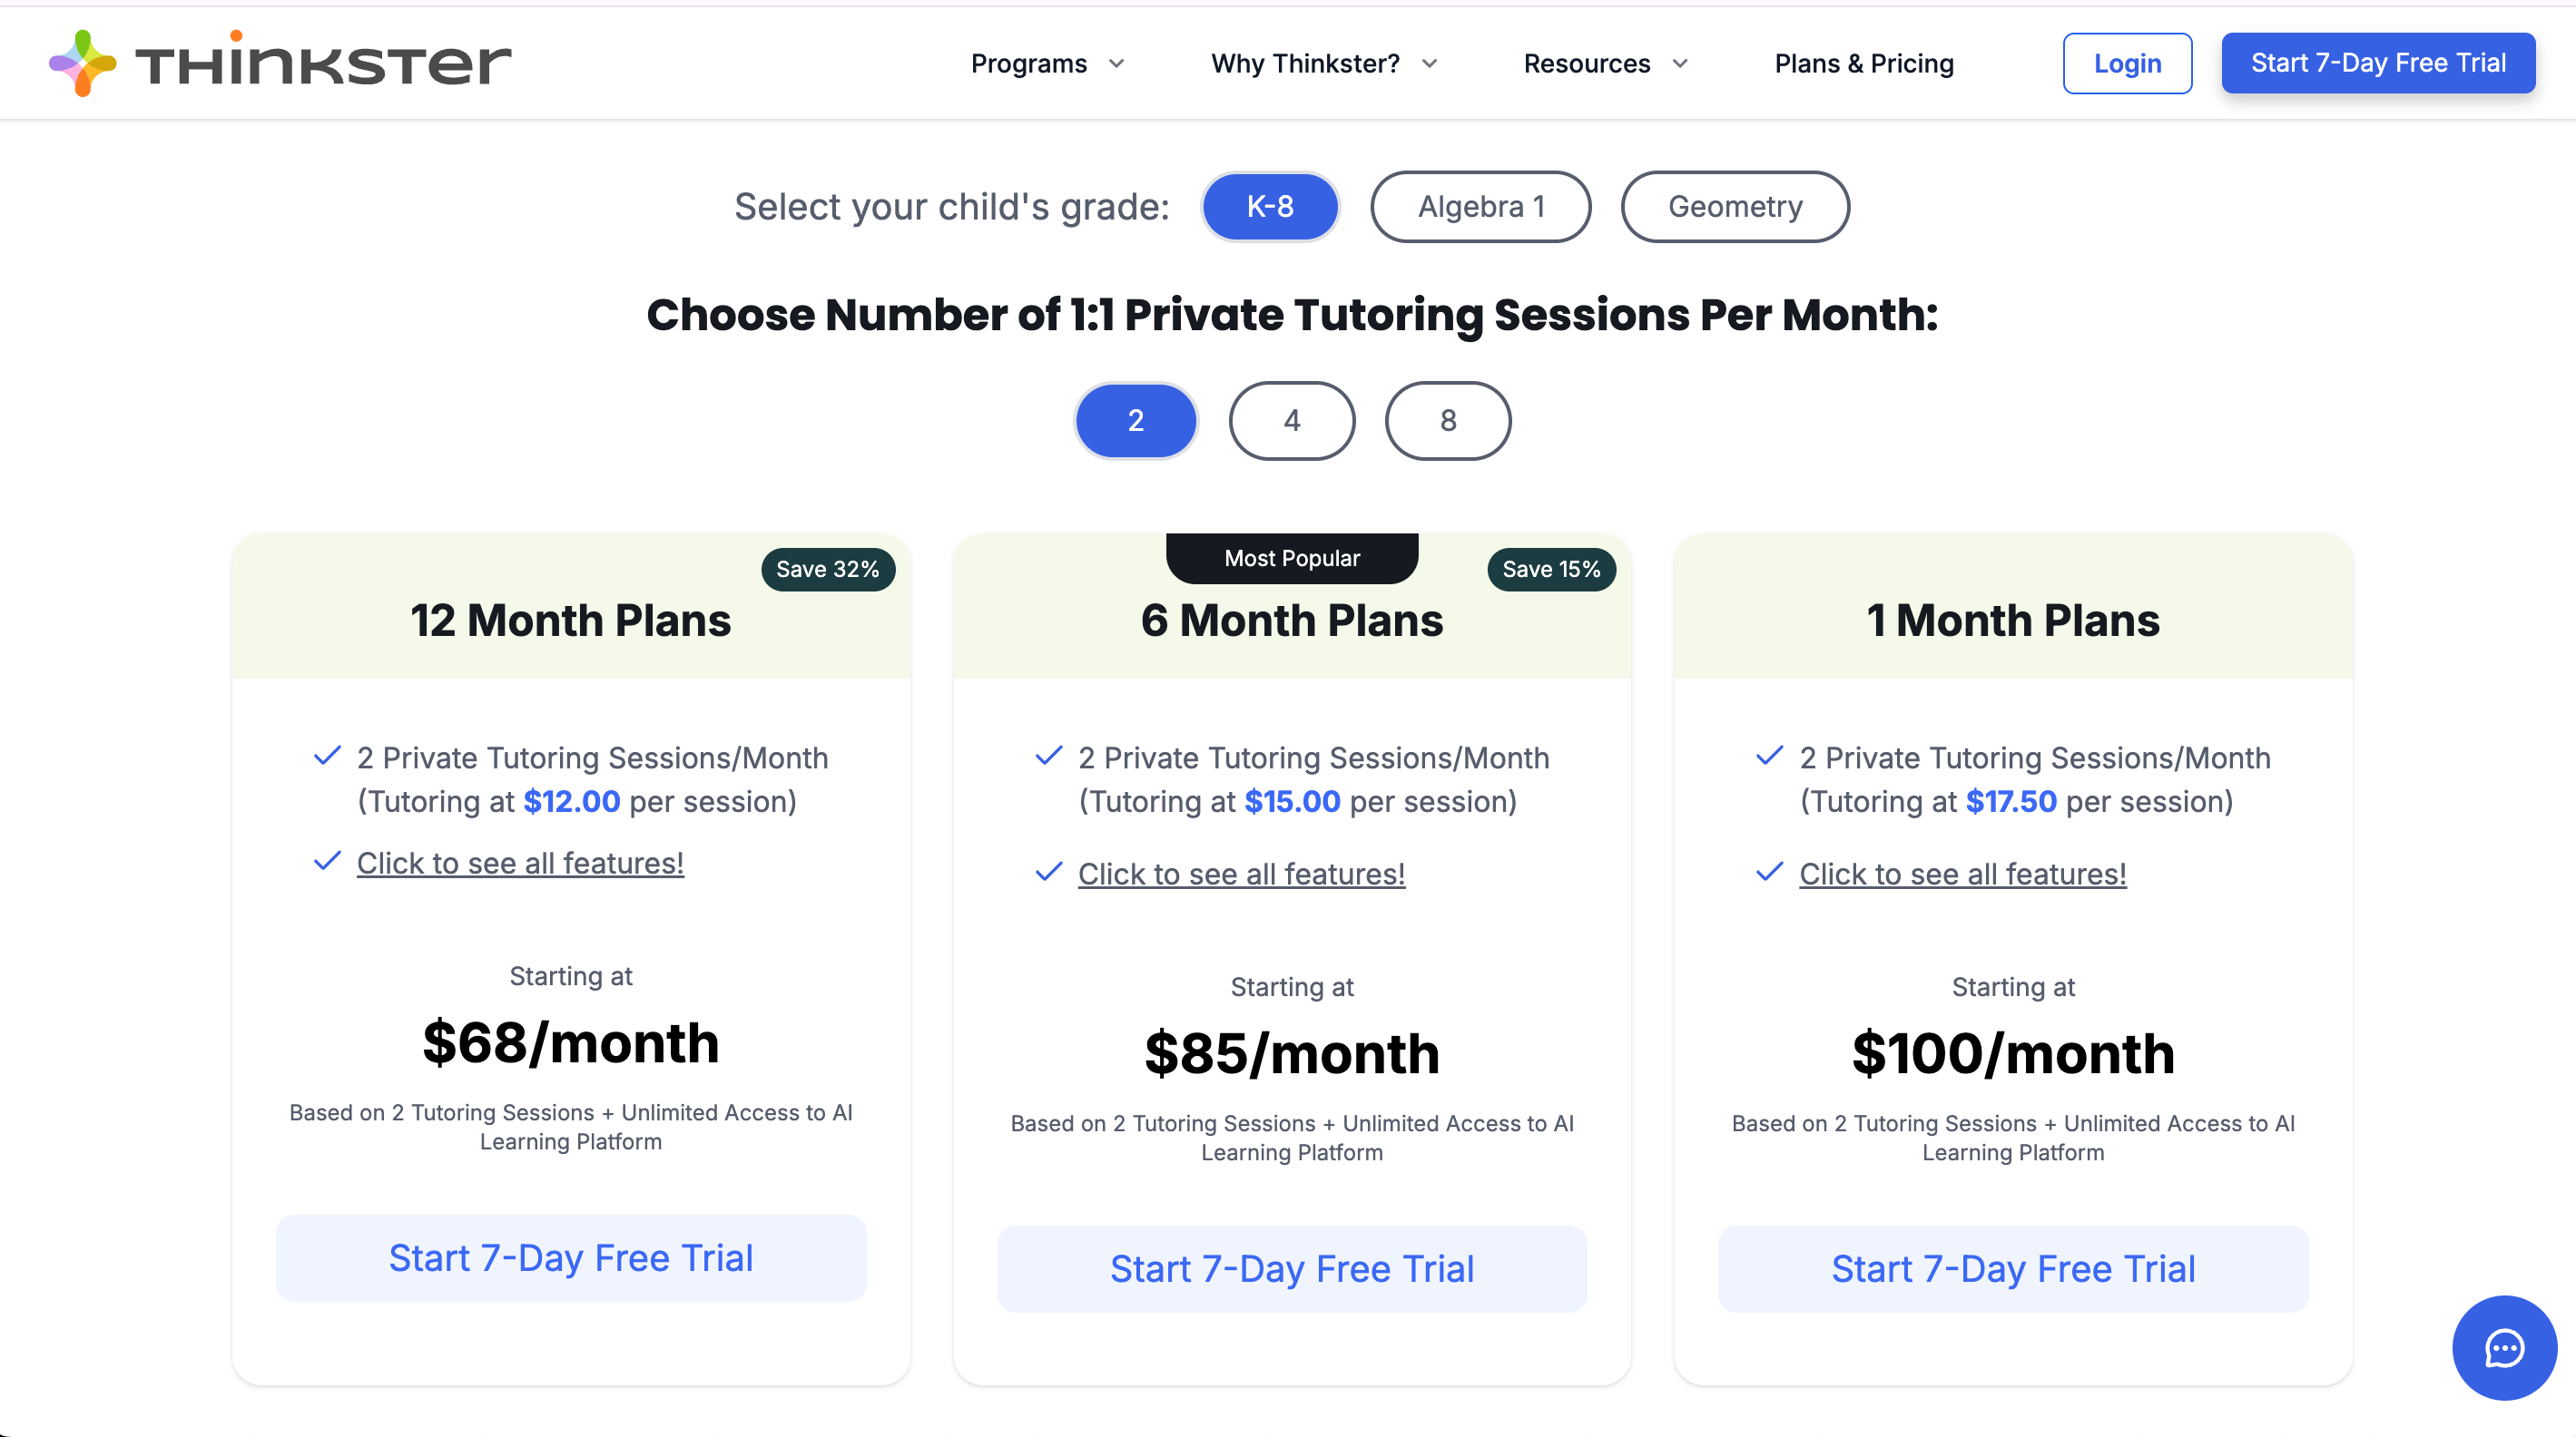Screen dimensions: 2576x1437
Task: See all features of the 1 Month Plan
Action: coord(1962,874)
